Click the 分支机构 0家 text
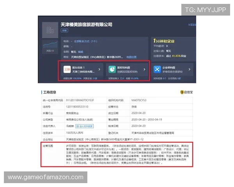 (174, 78)
